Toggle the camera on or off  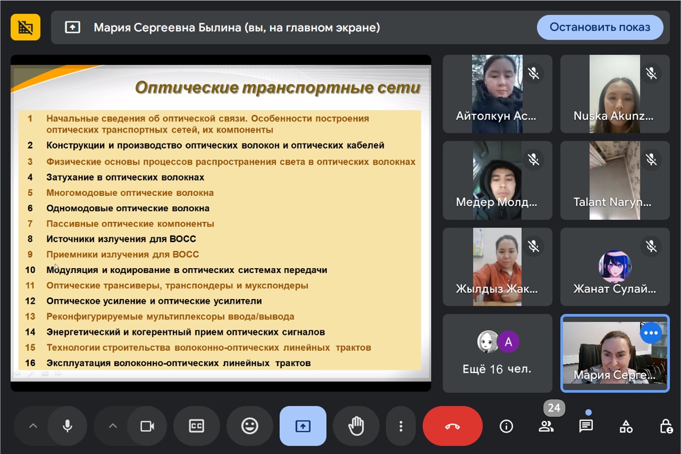click(147, 426)
